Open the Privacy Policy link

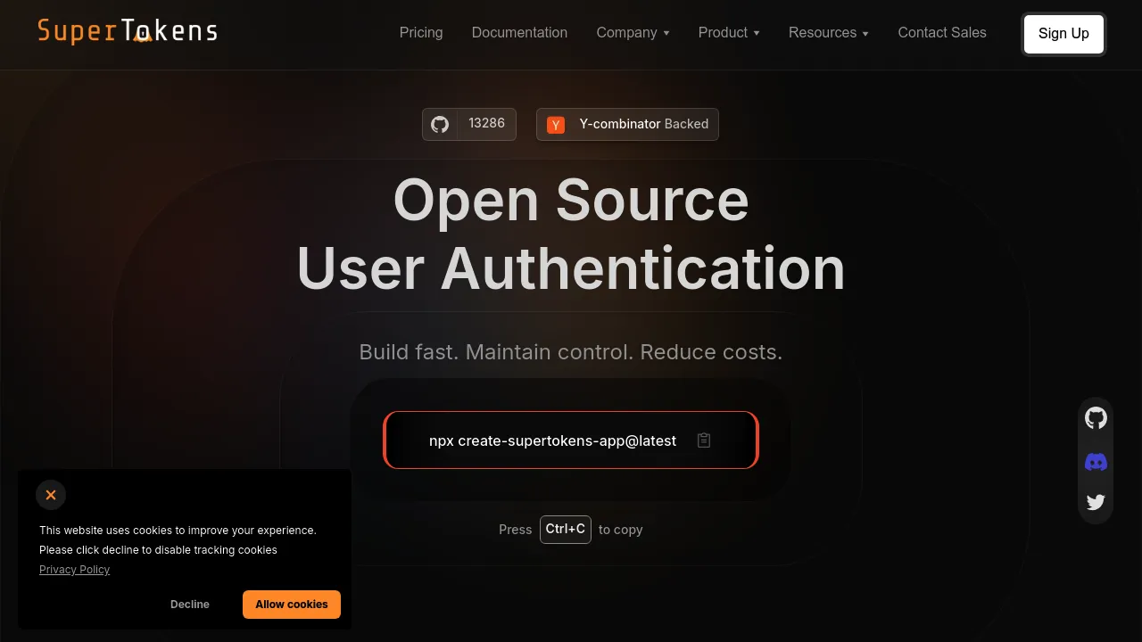coord(75,570)
